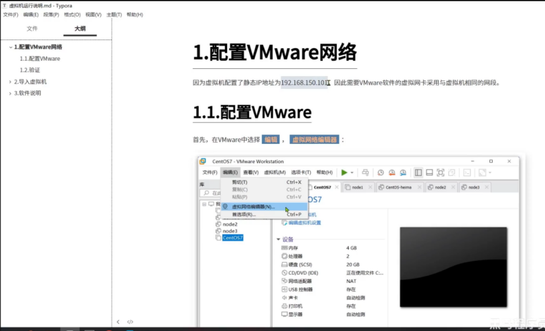This screenshot has height=331, width=545.
Task: Expand the 3.软件说明 outline node
Action: click(10, 94)
